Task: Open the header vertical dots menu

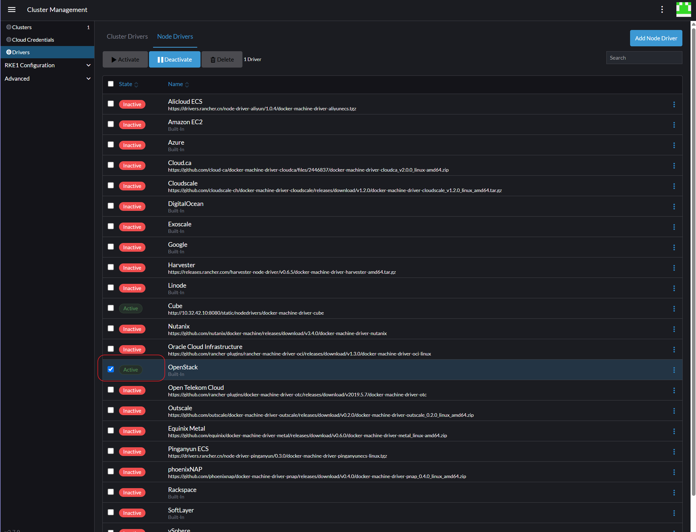Action: tap(662, 10)
